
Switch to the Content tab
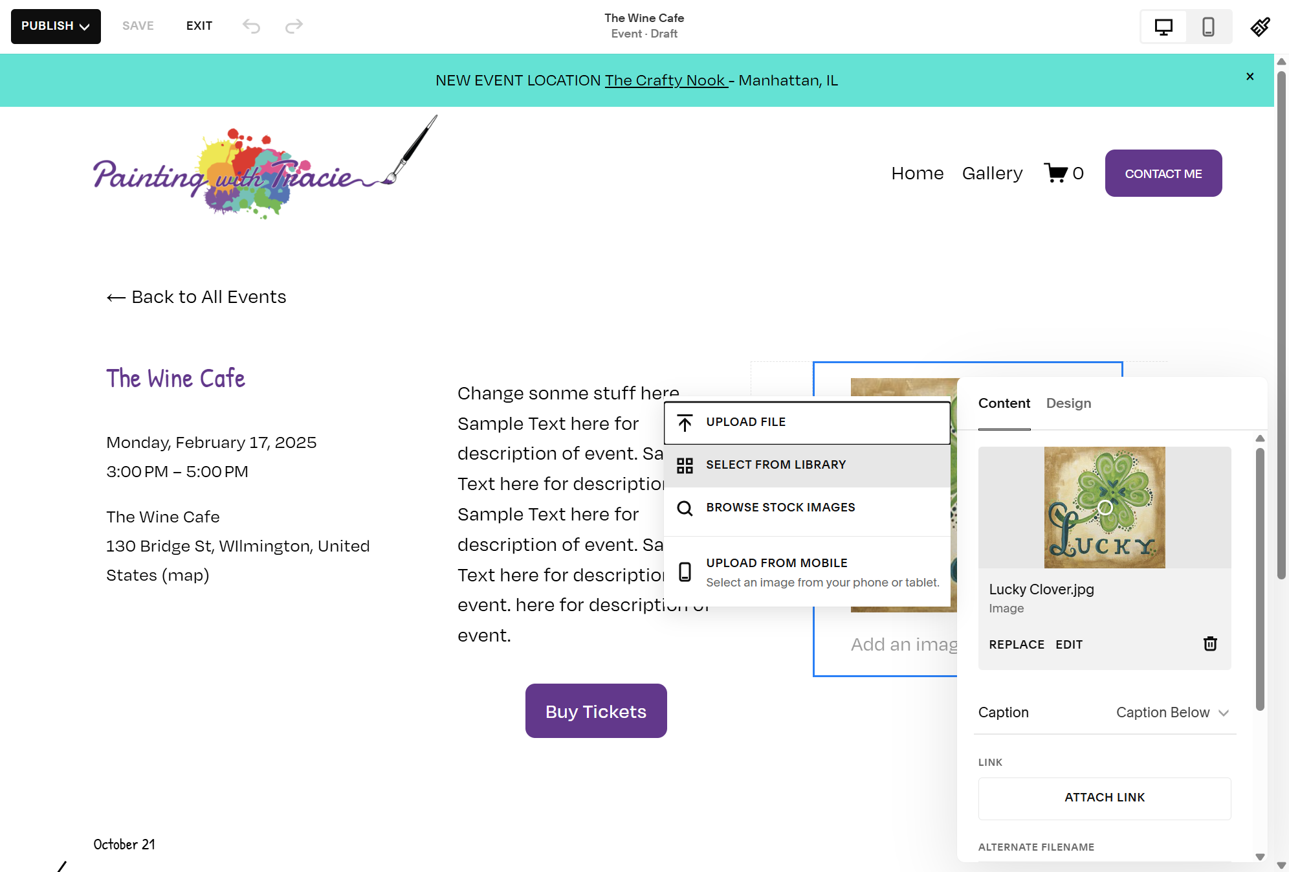click(x=1004, y=403)
